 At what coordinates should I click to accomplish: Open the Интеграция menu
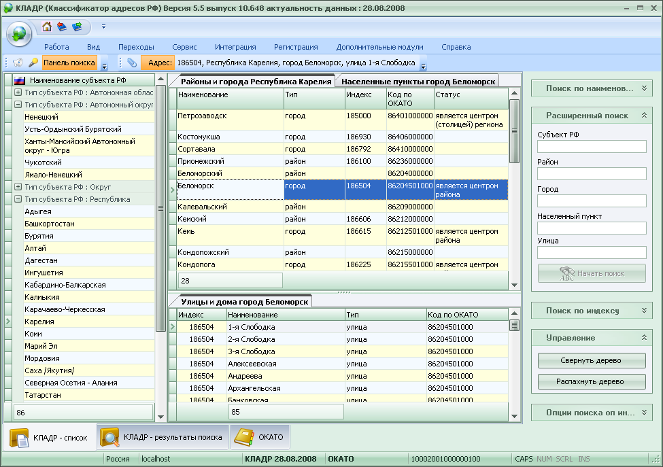[x=235, y=47]
